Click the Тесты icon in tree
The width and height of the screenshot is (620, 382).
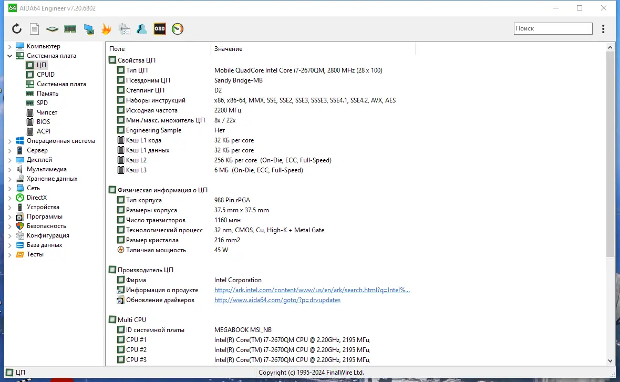(20, 254)
